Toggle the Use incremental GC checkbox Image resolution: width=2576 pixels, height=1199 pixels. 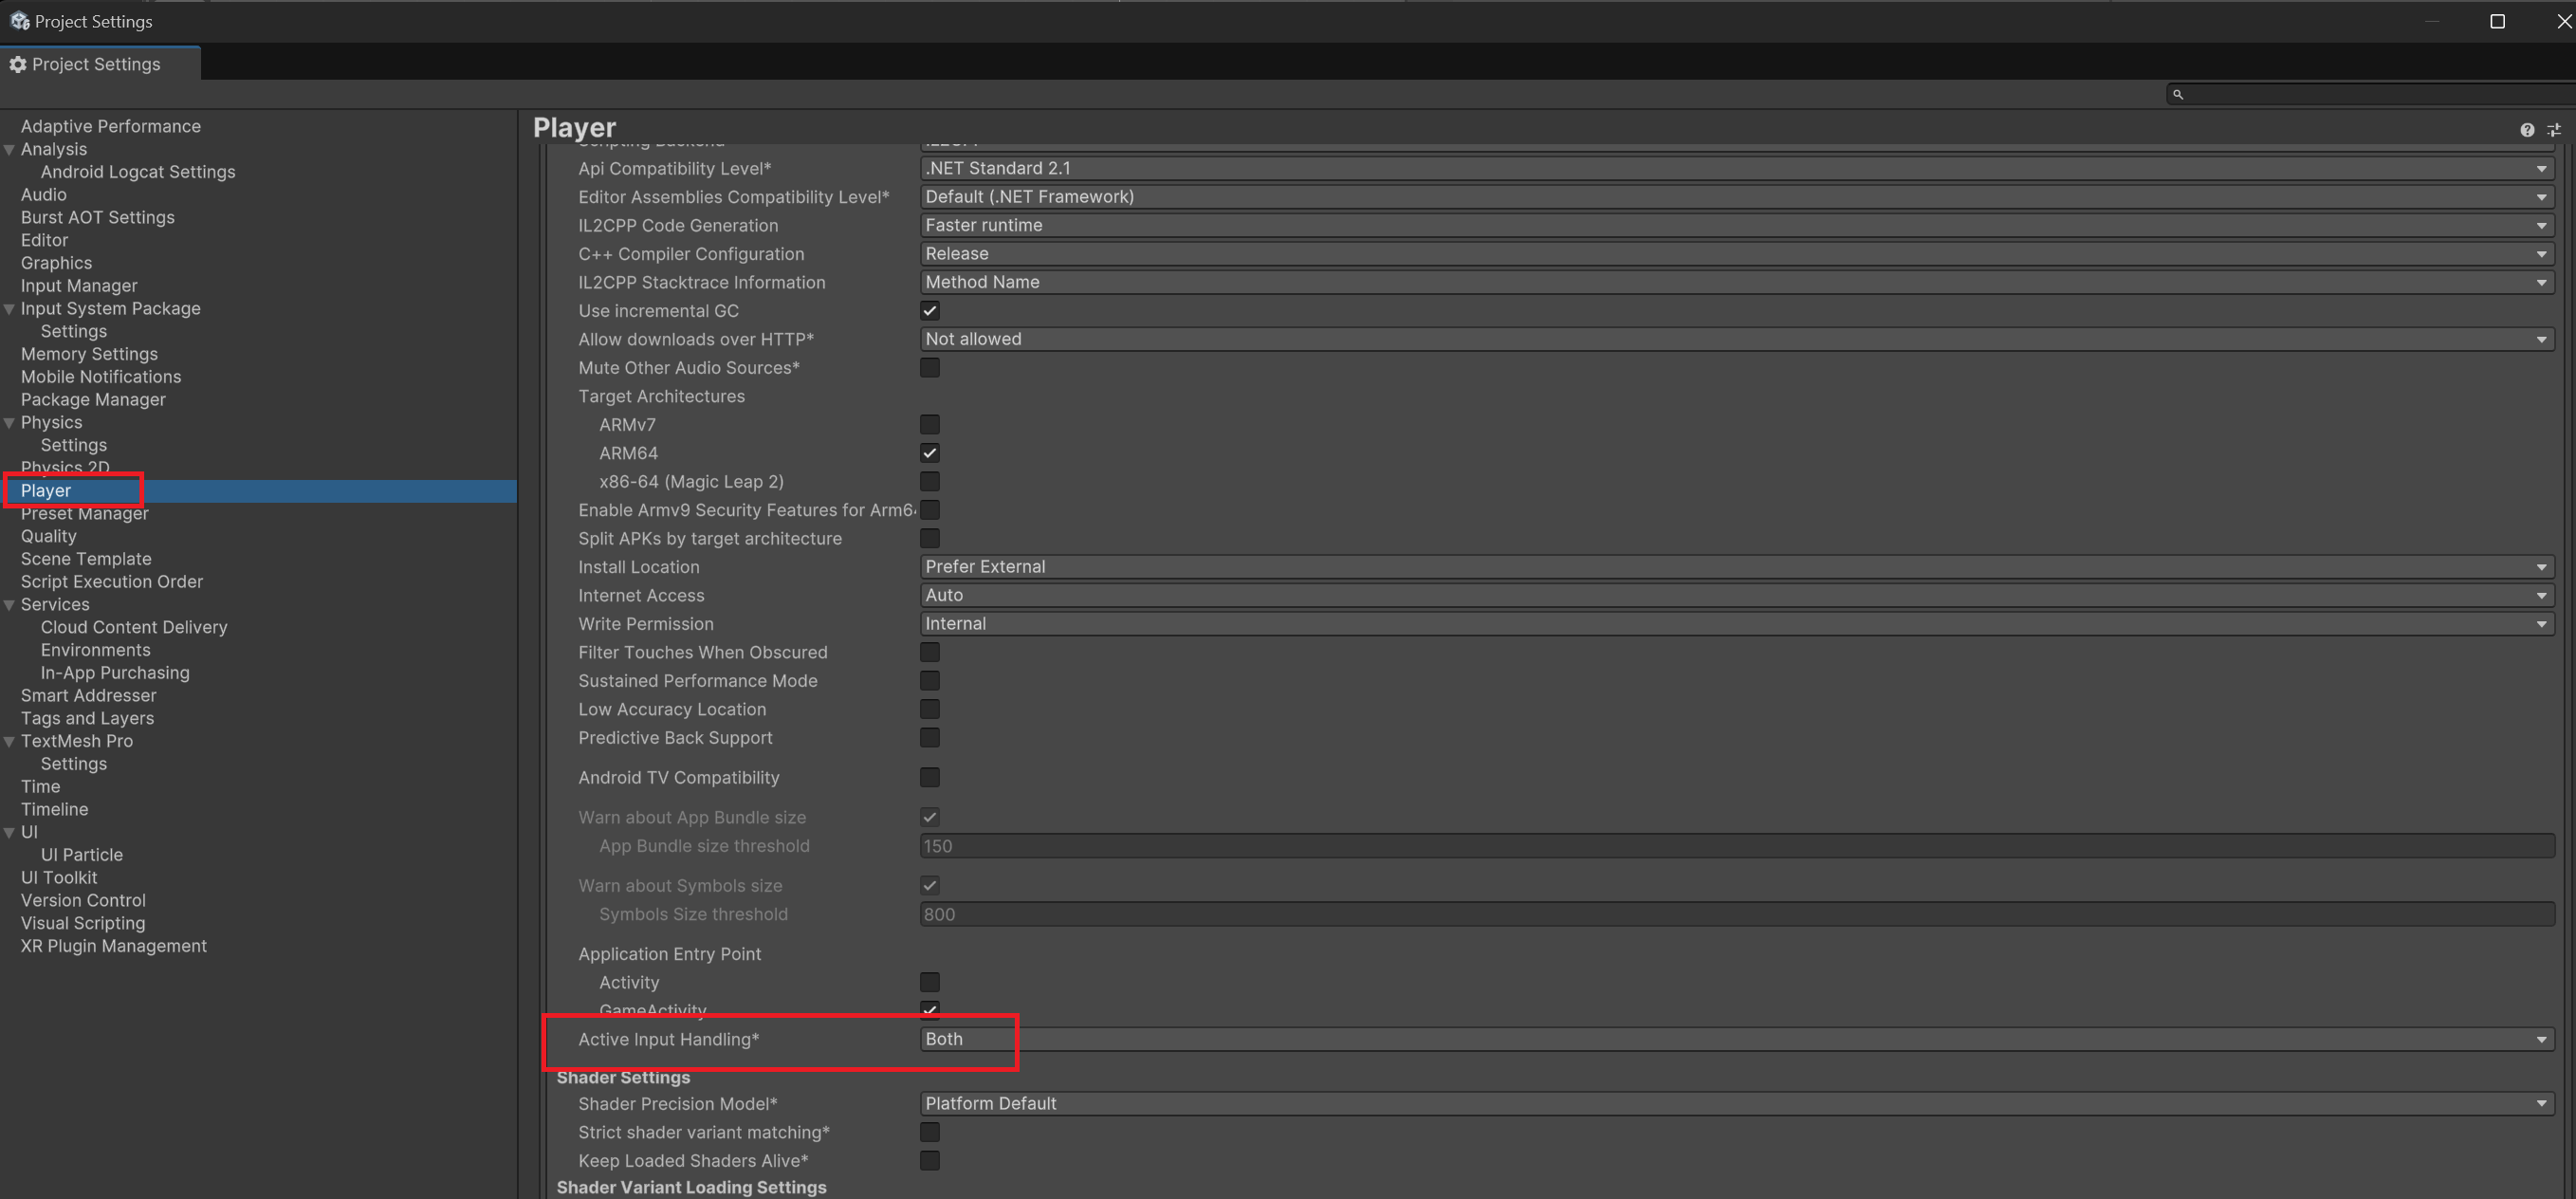pos(929,311)
